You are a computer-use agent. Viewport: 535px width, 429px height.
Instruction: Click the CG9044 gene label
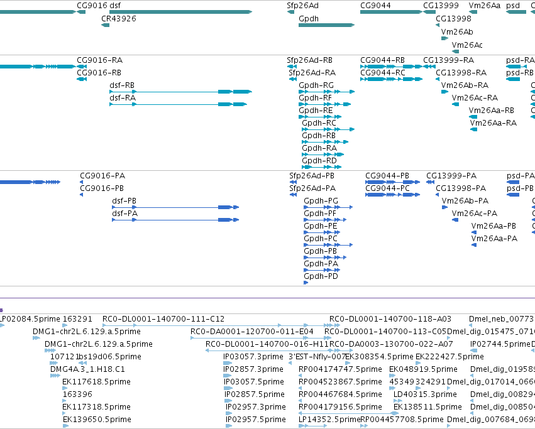pos(376,6)
